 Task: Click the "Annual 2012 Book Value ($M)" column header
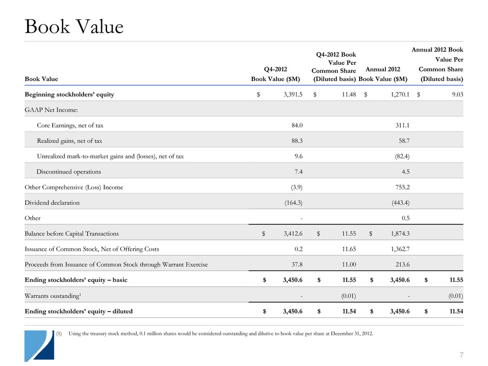(383, 74)
